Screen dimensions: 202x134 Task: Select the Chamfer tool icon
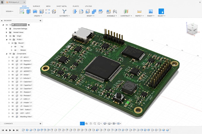[x=88, y=12]
